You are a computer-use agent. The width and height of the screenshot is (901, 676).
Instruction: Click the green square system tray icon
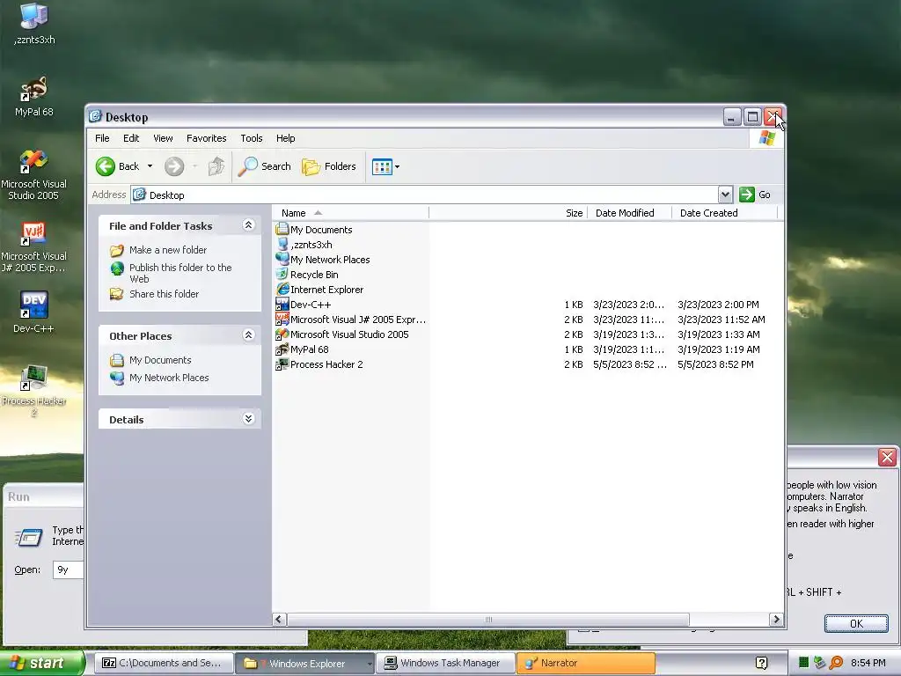point(803,663)
